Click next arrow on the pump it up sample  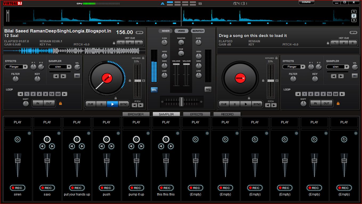[141, 146]
